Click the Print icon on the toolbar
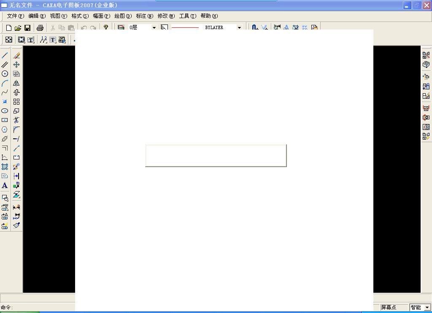 tap(40, 27)
